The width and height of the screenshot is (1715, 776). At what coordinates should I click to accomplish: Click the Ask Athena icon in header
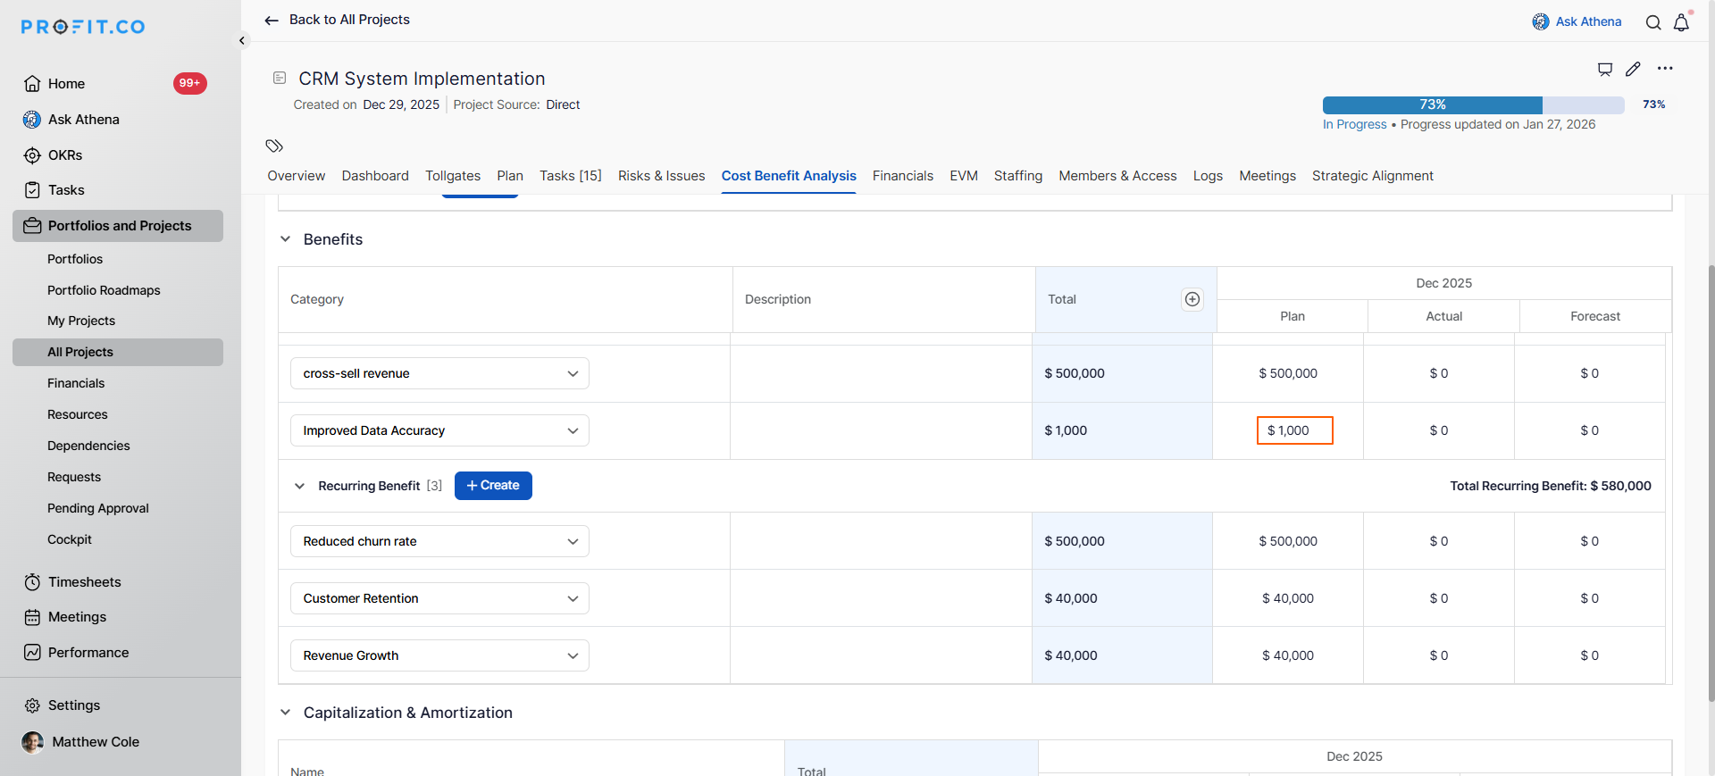(1541, 21)
